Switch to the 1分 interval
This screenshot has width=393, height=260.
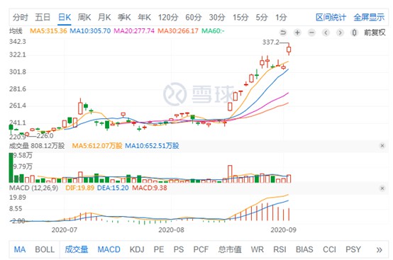pos(281,17)
